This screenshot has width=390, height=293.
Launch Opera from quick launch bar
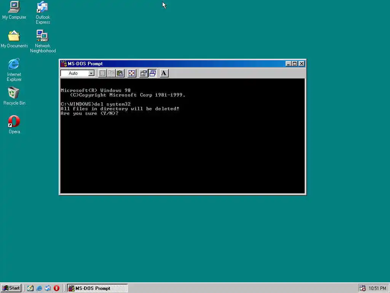[56, 288]
